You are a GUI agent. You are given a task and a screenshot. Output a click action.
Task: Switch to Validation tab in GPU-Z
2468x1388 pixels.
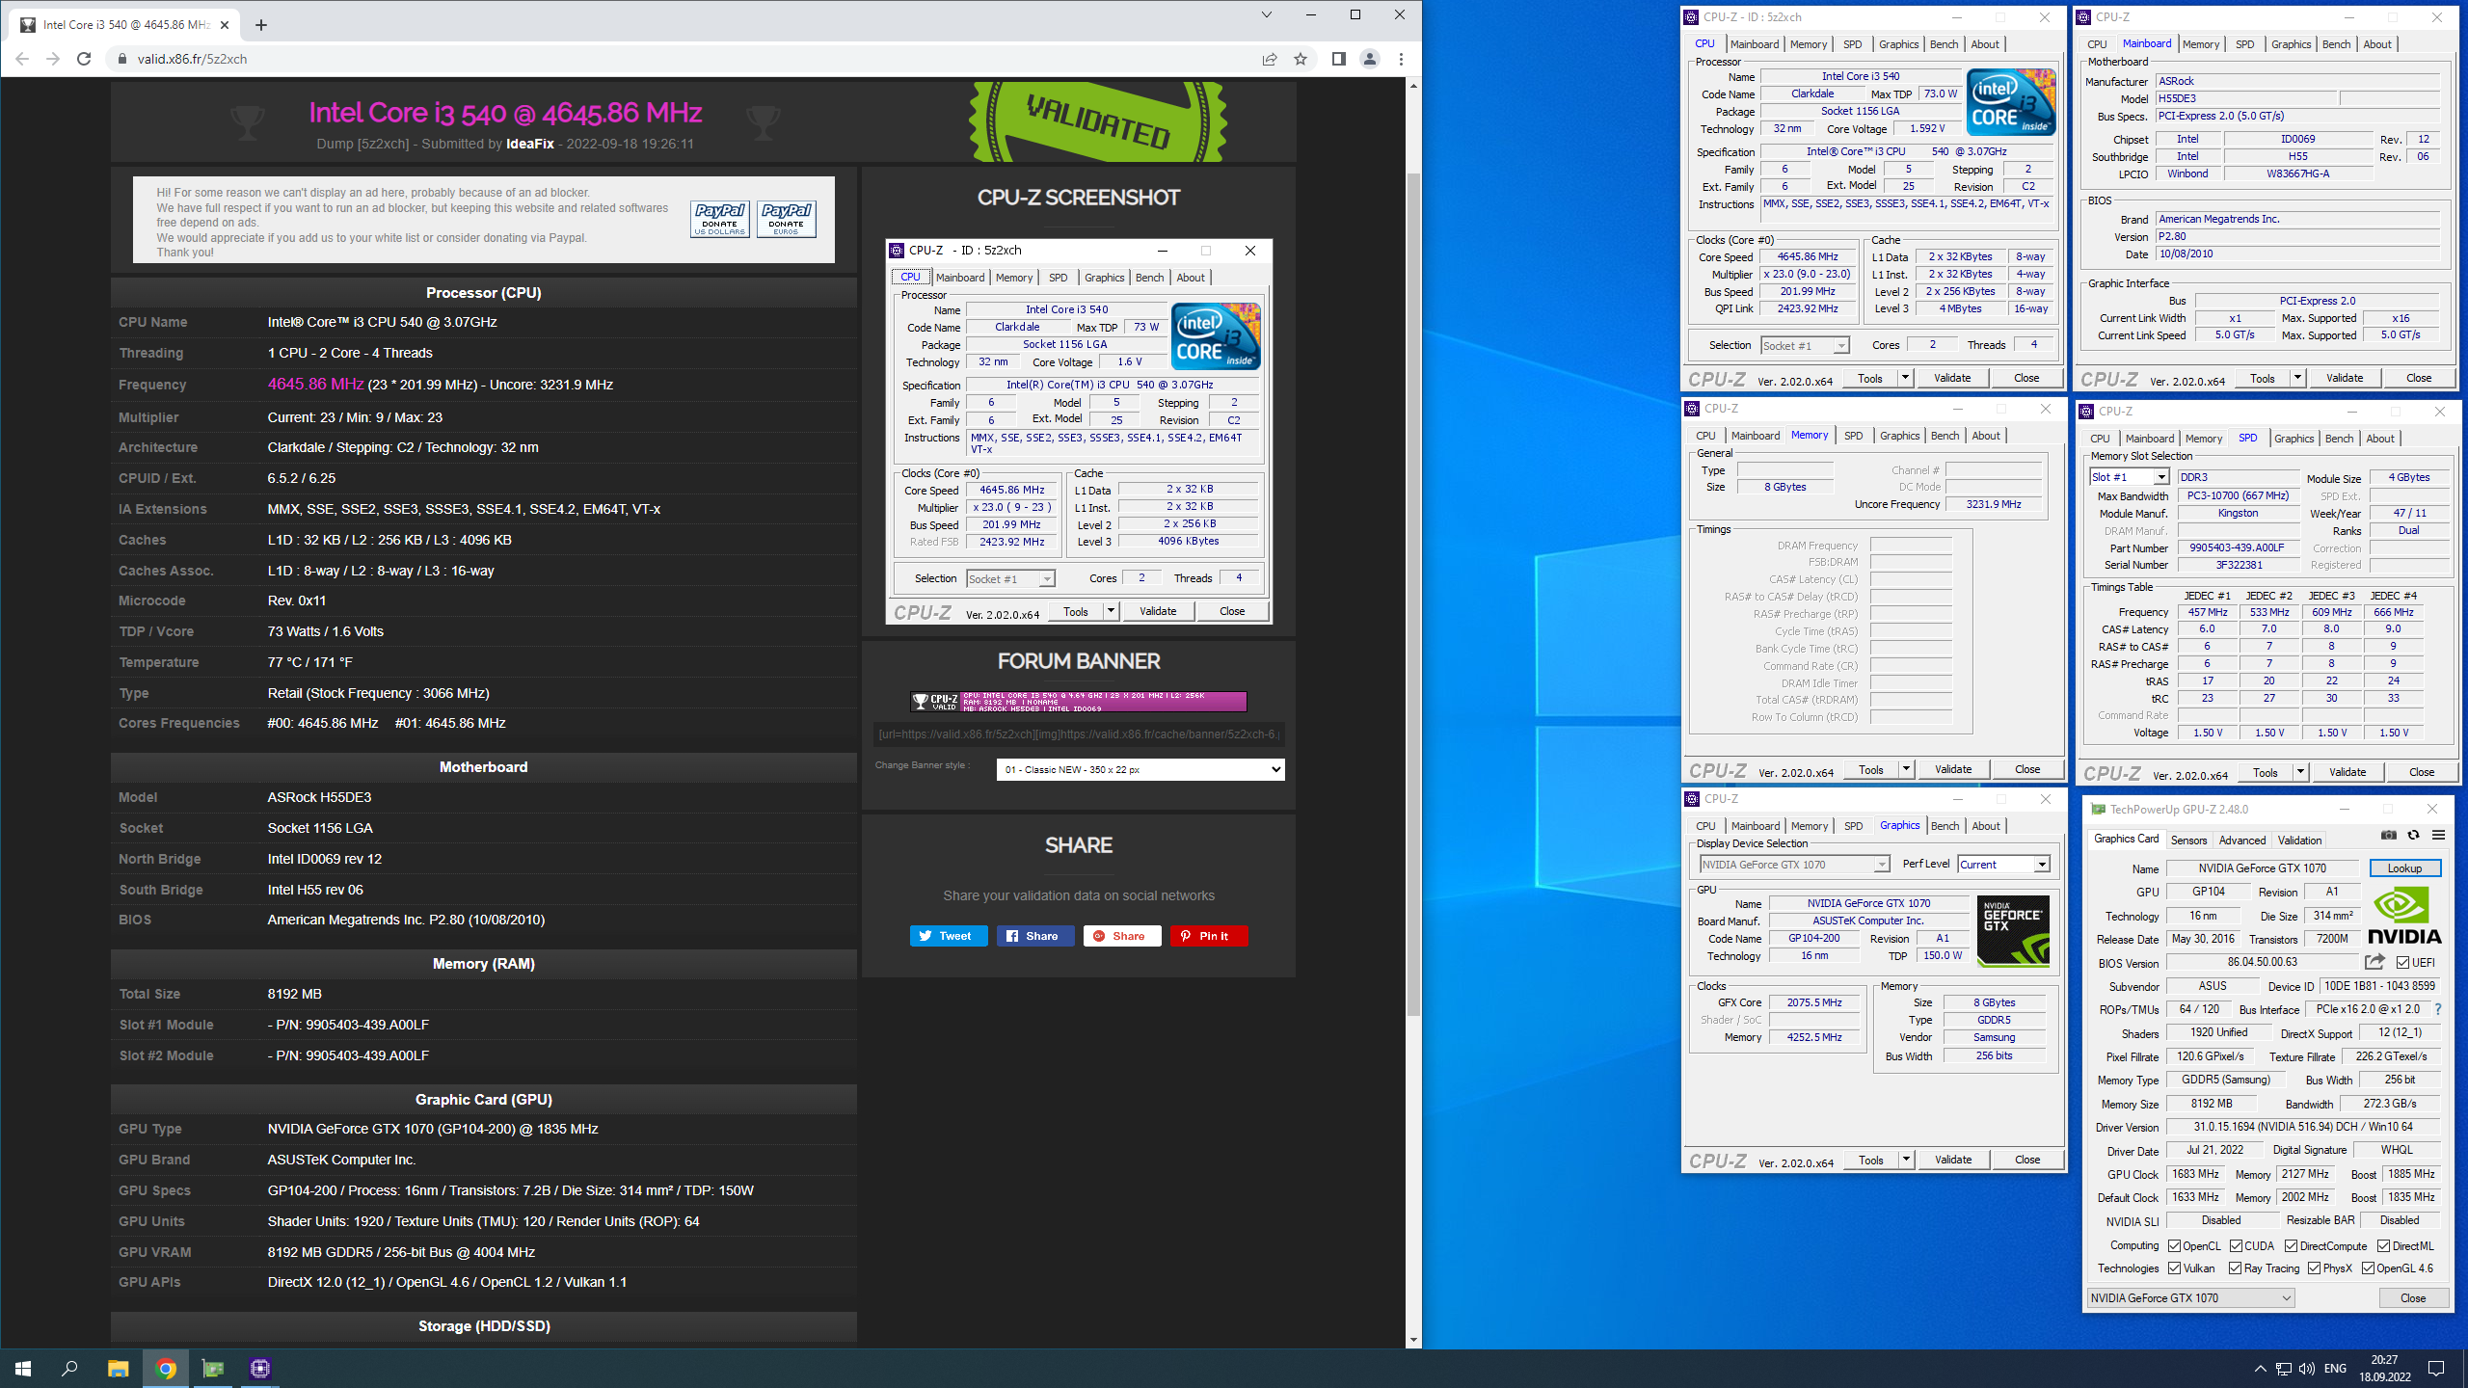click(2299, 841)
